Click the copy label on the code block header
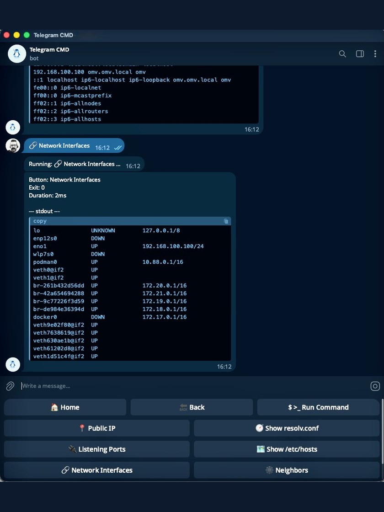This screenshot has height=512, width=384. click(x=40, y=221)
